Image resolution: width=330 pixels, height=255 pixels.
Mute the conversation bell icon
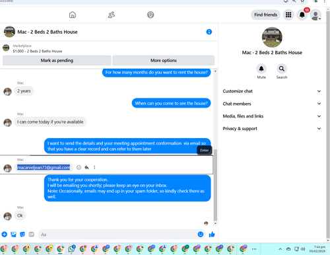point(261,69)
